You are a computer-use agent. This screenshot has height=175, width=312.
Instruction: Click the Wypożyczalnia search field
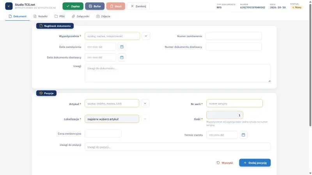click(112, 36)
